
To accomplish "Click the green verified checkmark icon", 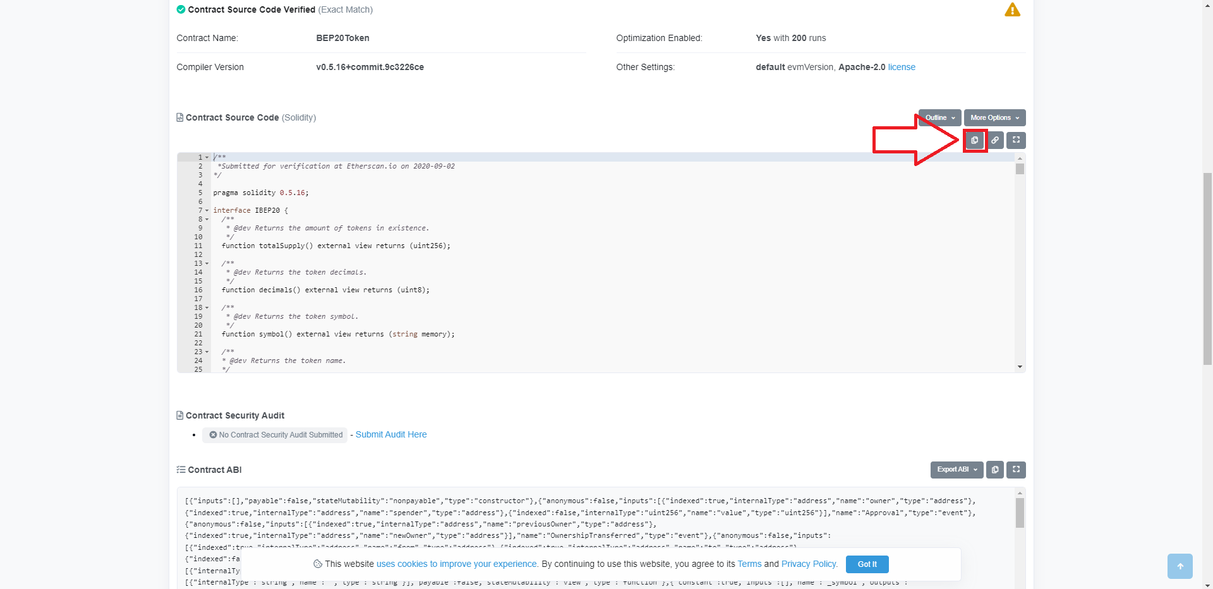I will (x=181, y=9).
